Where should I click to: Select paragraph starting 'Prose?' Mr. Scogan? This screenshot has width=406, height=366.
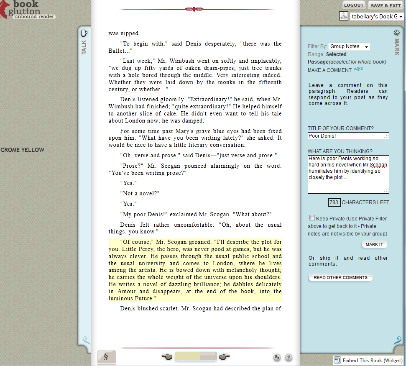(195, 169)
